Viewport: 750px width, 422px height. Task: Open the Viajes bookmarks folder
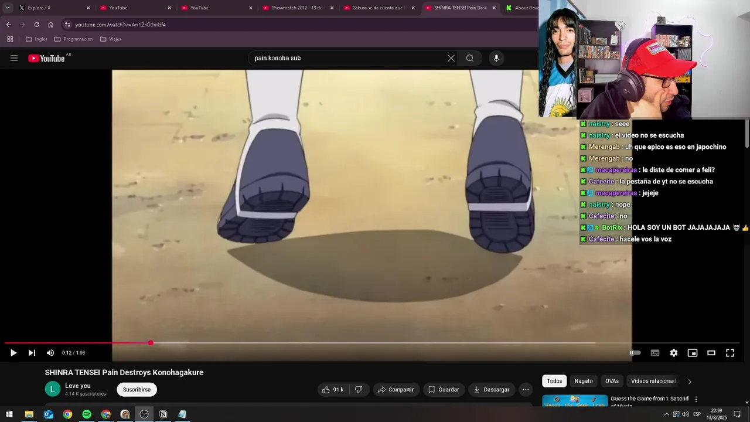point(110,39)
